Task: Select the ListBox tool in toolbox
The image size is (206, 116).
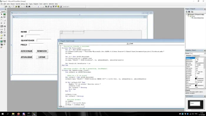Action: point(5,26)
